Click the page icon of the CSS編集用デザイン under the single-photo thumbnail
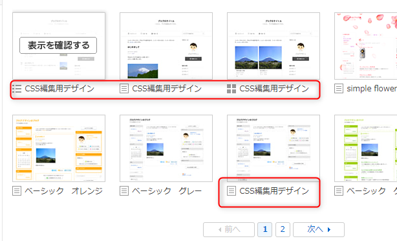Image resolution: width=397 pixels, height=241 pixels. (124, 89)
